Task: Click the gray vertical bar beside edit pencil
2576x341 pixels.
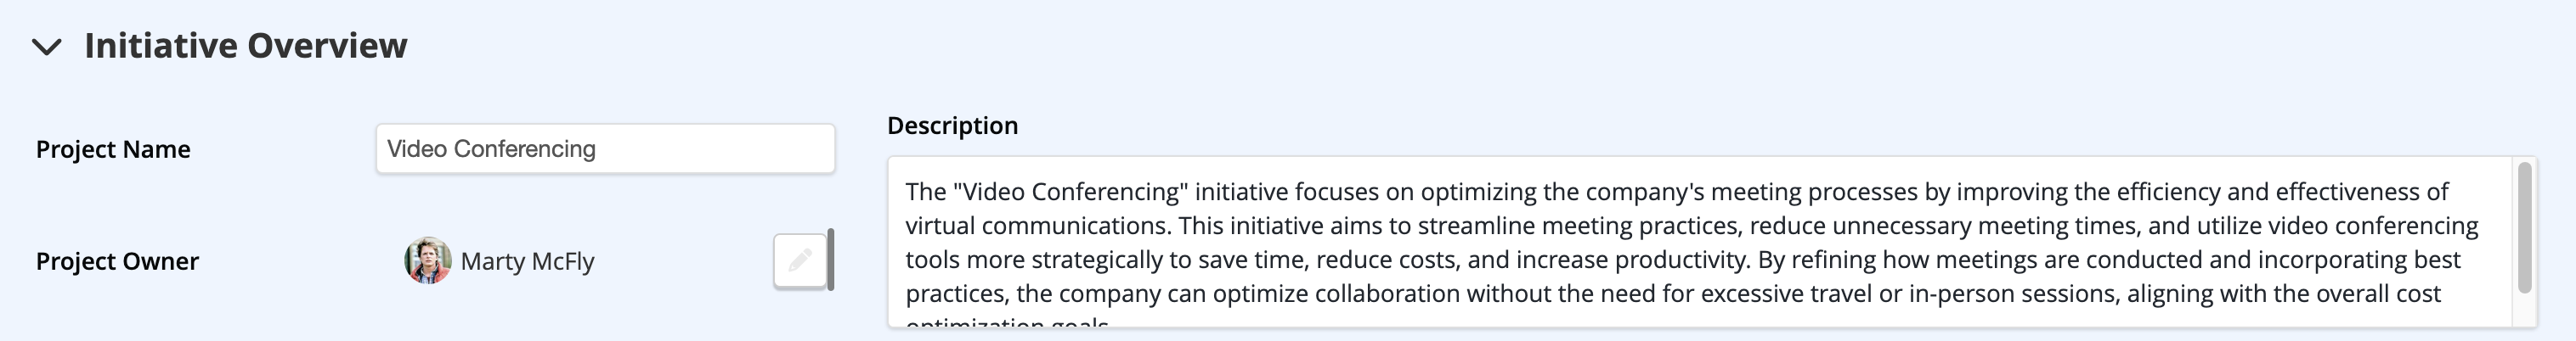Action: click(831, 260)
